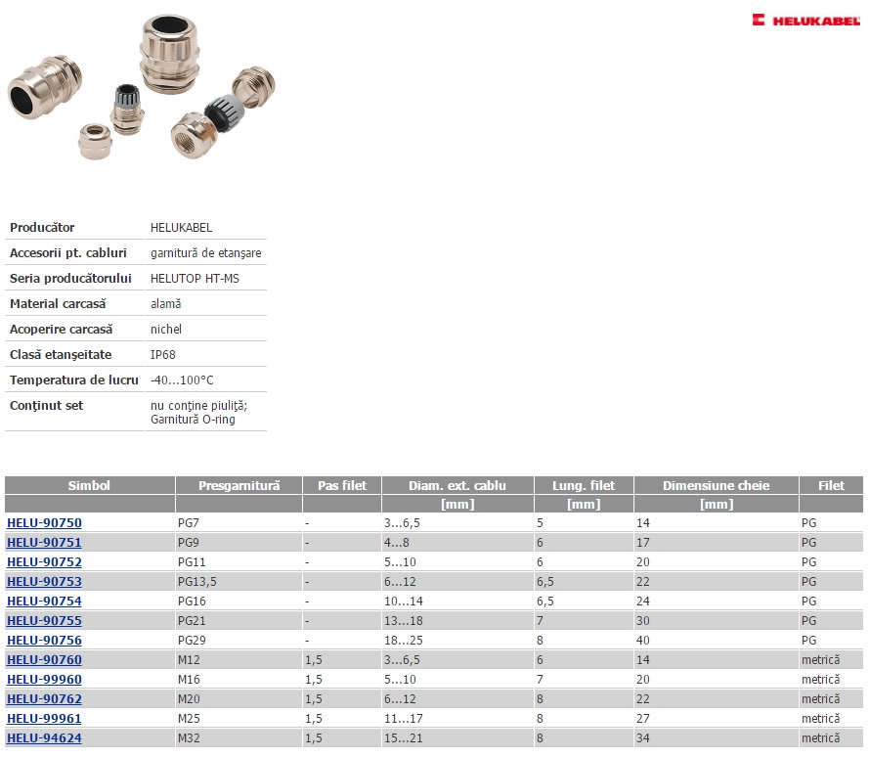Screen dimensions: 870x758
Task: Open the HELU-90762 product link
Action: point(44,698)
